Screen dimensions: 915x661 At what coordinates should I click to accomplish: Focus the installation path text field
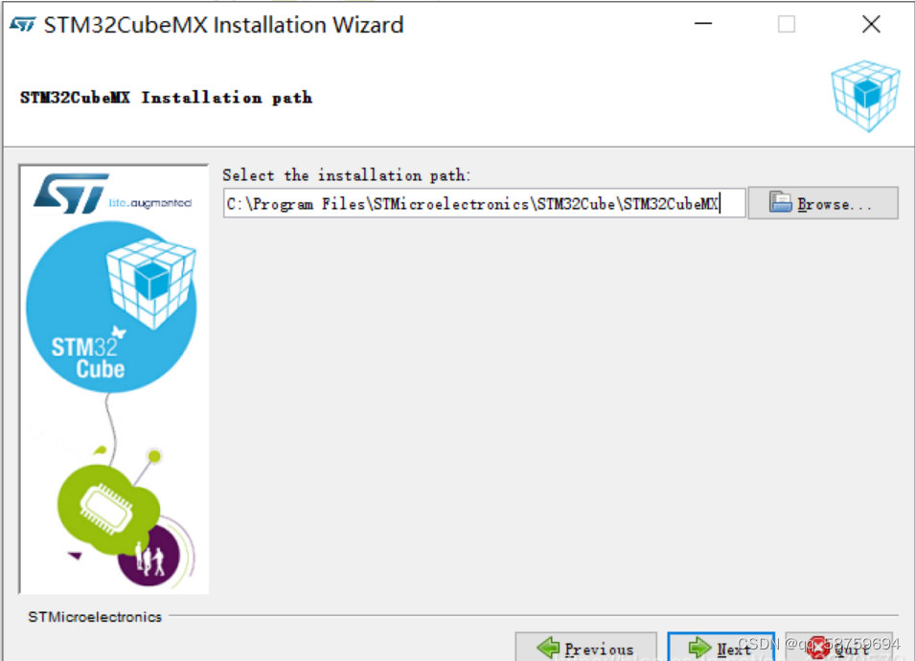(484, 203)
